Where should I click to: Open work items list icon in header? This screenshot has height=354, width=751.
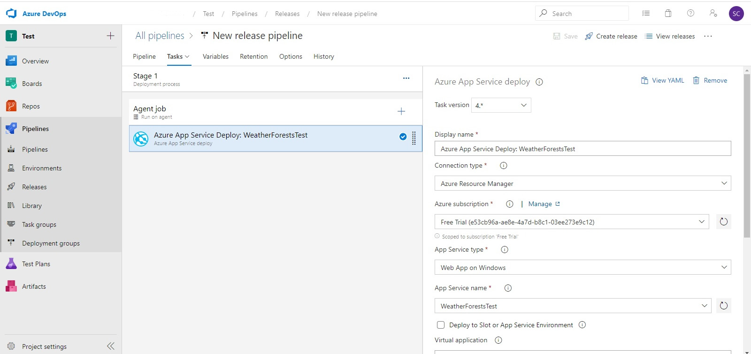pos(646,13)
